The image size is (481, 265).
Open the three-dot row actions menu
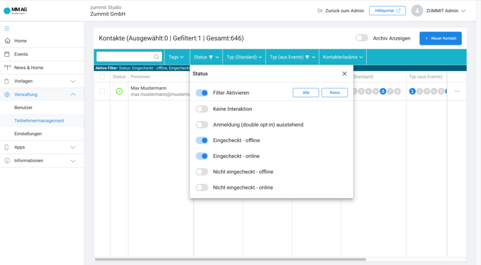coord(457,91)
